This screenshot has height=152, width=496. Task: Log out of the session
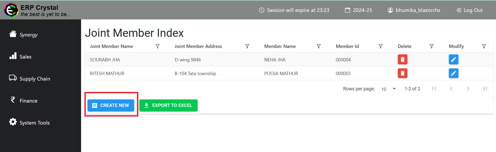pyautogui.click(x=470, y=10)
